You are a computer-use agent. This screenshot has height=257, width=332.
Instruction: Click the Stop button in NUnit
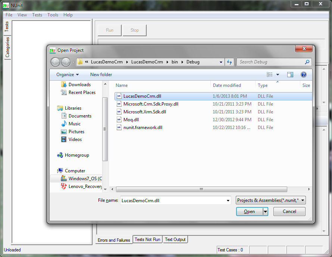[134, 30]
